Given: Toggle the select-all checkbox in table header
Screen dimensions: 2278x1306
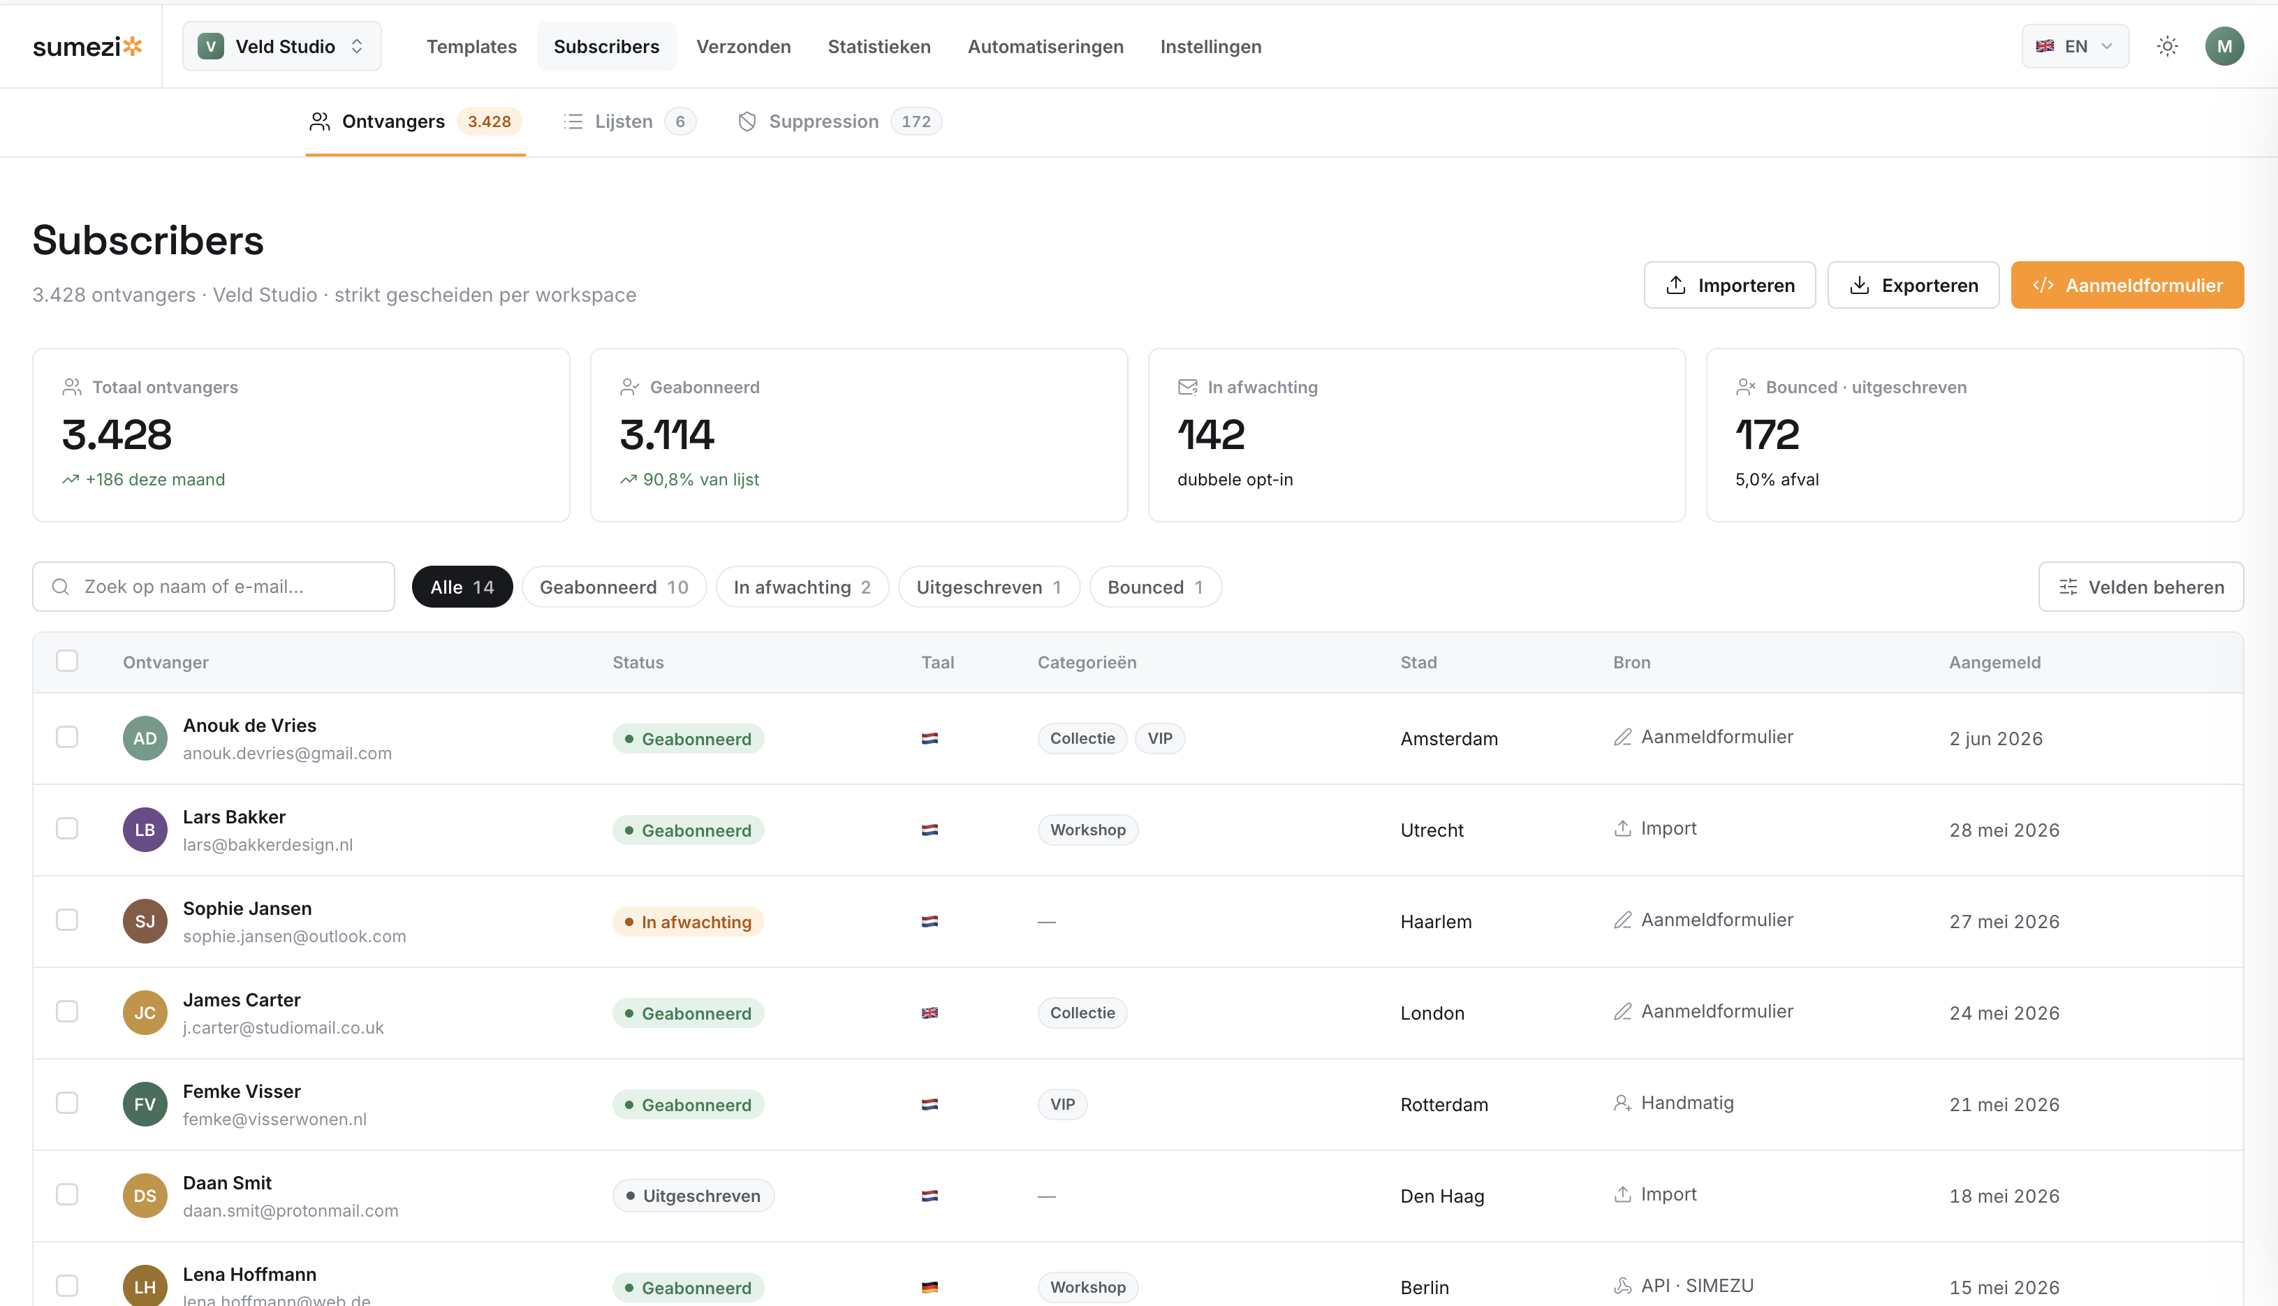Looking at the screenshot, I should 67,661.
